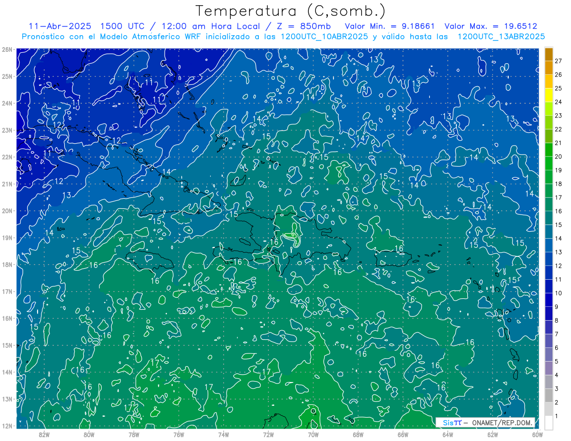The width and height of the screenshot is (571, 441).
Task: Click the 82W longitude axis label
Action: (x=44, y=434)
